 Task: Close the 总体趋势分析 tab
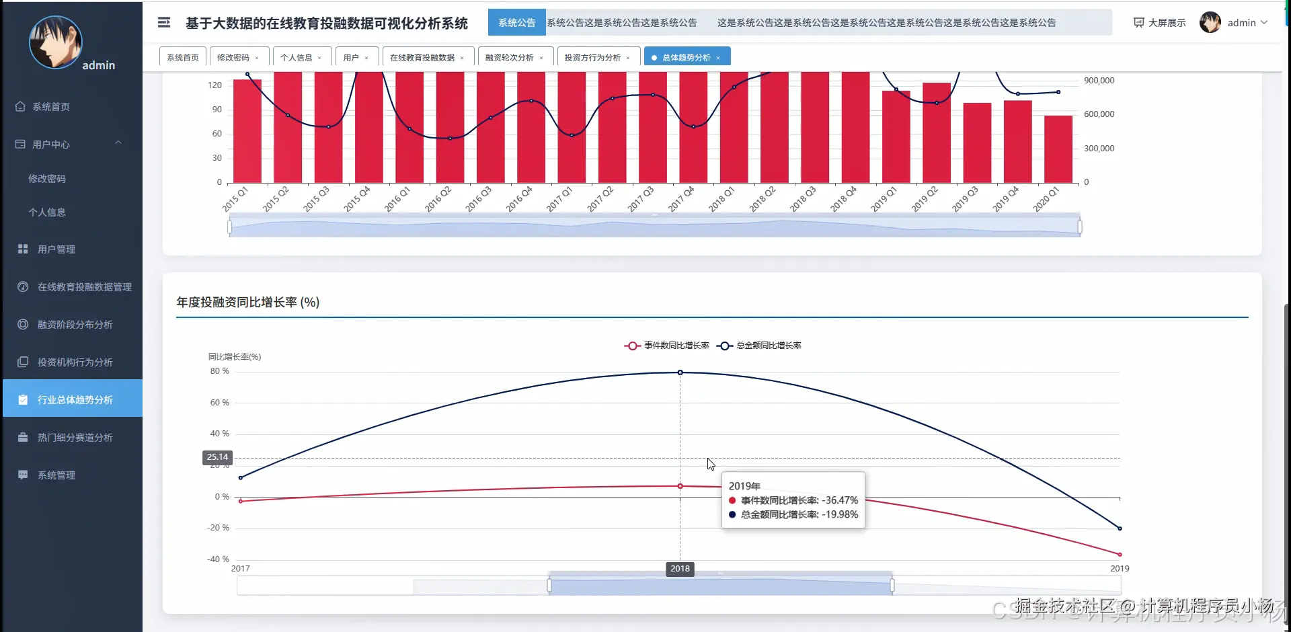pyautogui.click(x=718, y=58)
